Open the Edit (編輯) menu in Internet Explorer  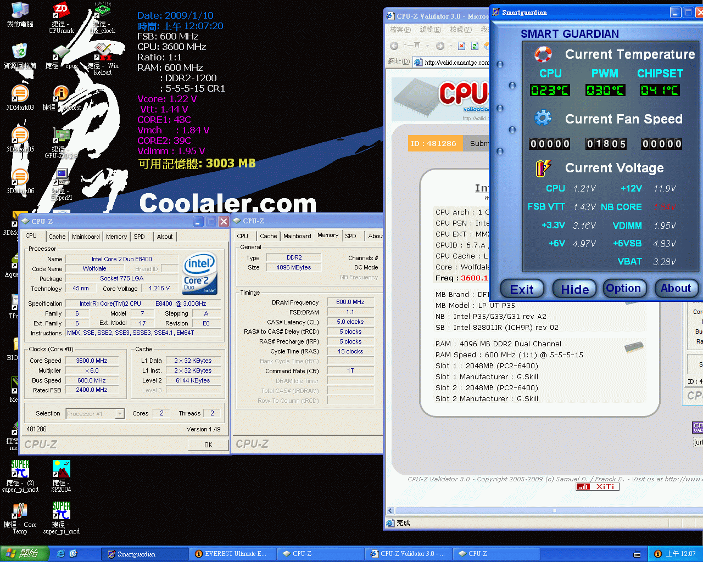(x=430, y=30)
